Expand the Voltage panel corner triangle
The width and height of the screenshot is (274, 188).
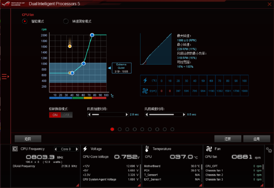pos(139,185)
